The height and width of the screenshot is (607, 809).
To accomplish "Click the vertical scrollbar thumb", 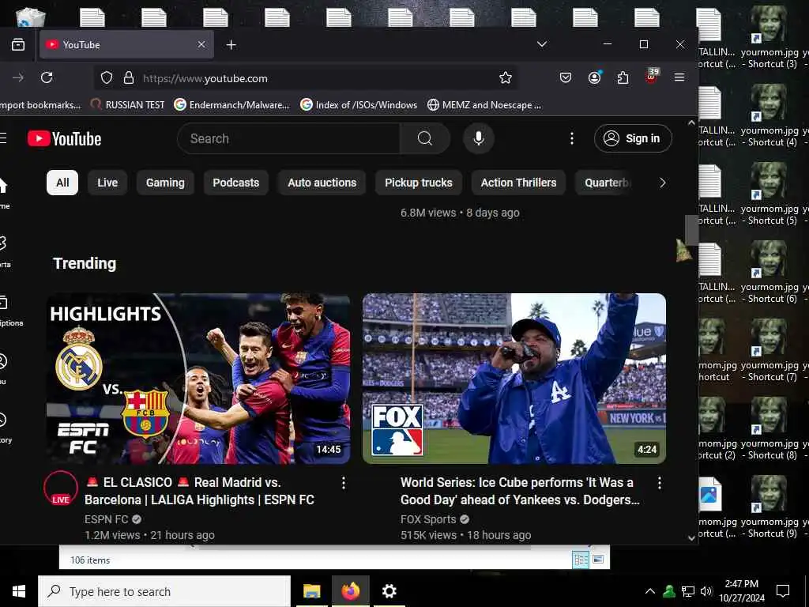I will [692, 228].
